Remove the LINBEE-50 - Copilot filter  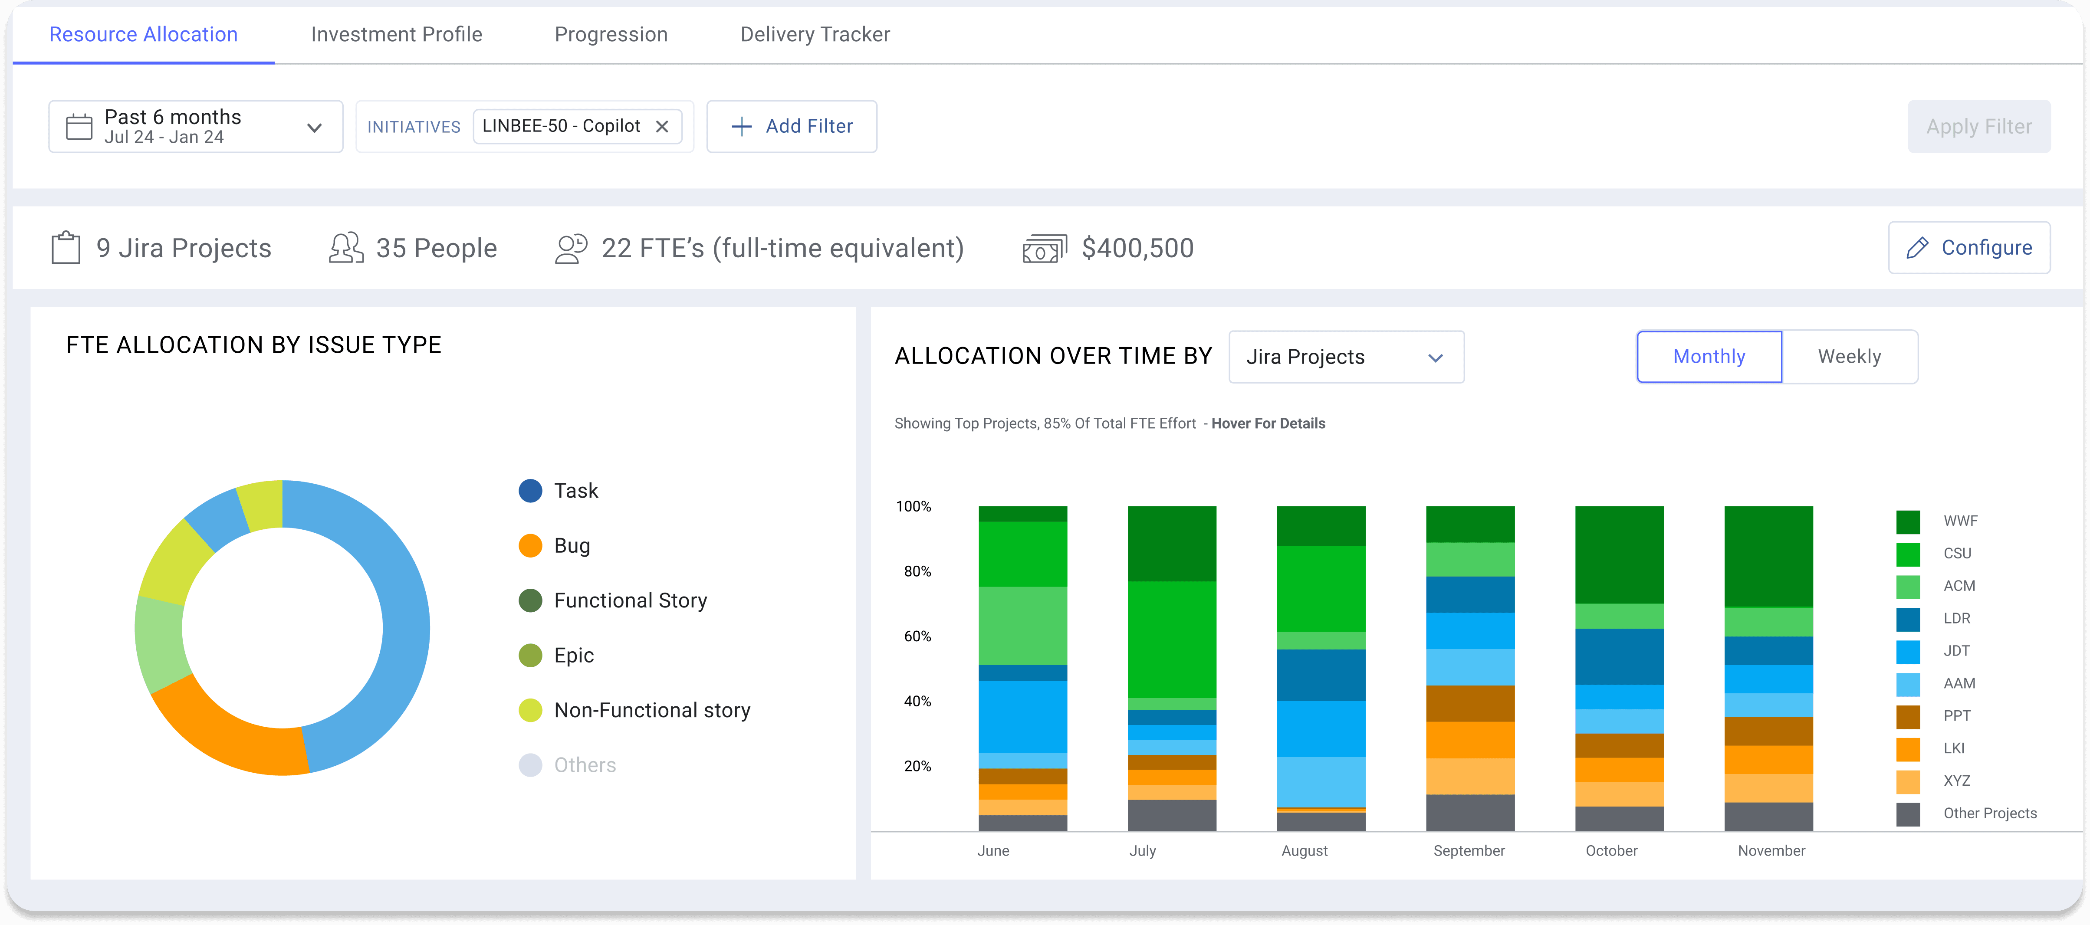pos(662,126)
